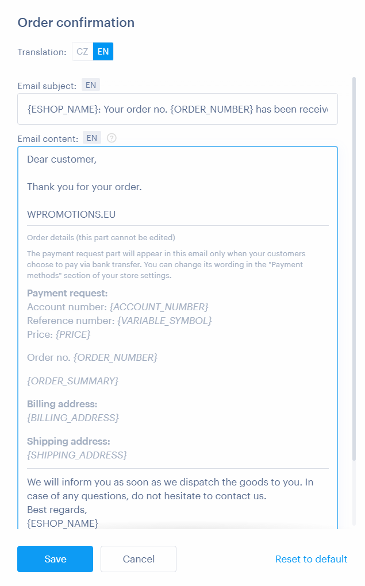Click the Order confirmation heading
Viewport: 365px width, 586px height.
click(76, 22)
